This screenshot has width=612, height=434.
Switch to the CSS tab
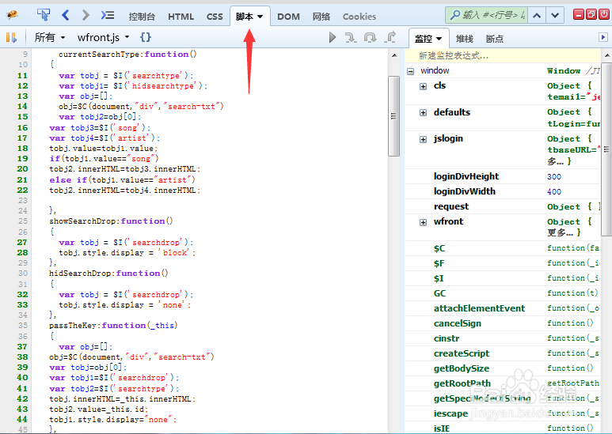[215, 17]
